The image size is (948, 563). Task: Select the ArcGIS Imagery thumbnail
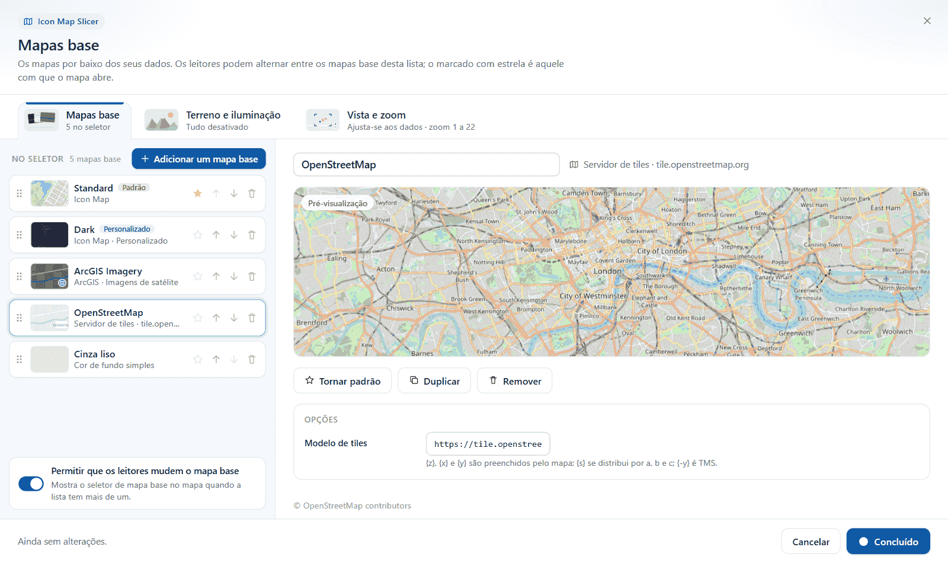pyautogui.click(x=50, y=276)
